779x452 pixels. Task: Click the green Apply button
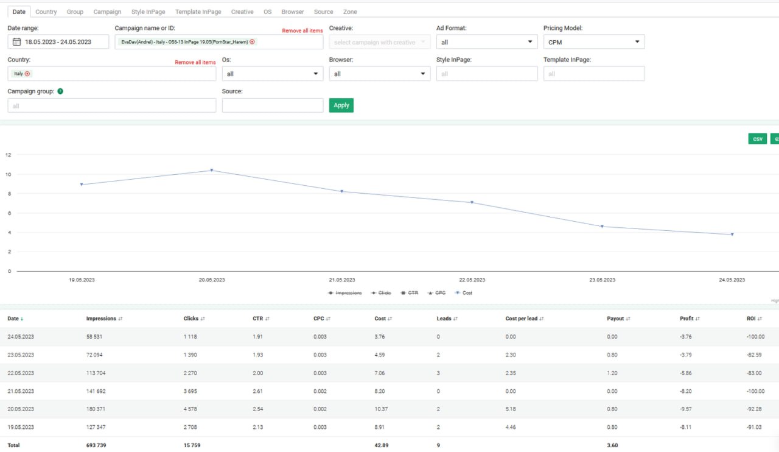click(x=341, y=105)
